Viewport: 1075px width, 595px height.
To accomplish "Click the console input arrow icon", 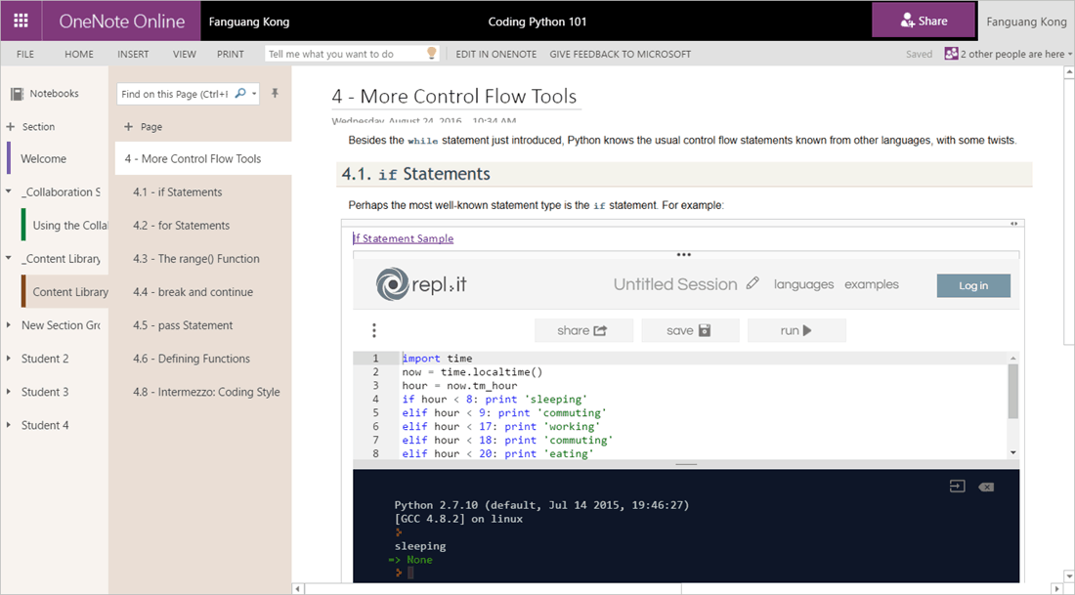I will click(957, 486).
